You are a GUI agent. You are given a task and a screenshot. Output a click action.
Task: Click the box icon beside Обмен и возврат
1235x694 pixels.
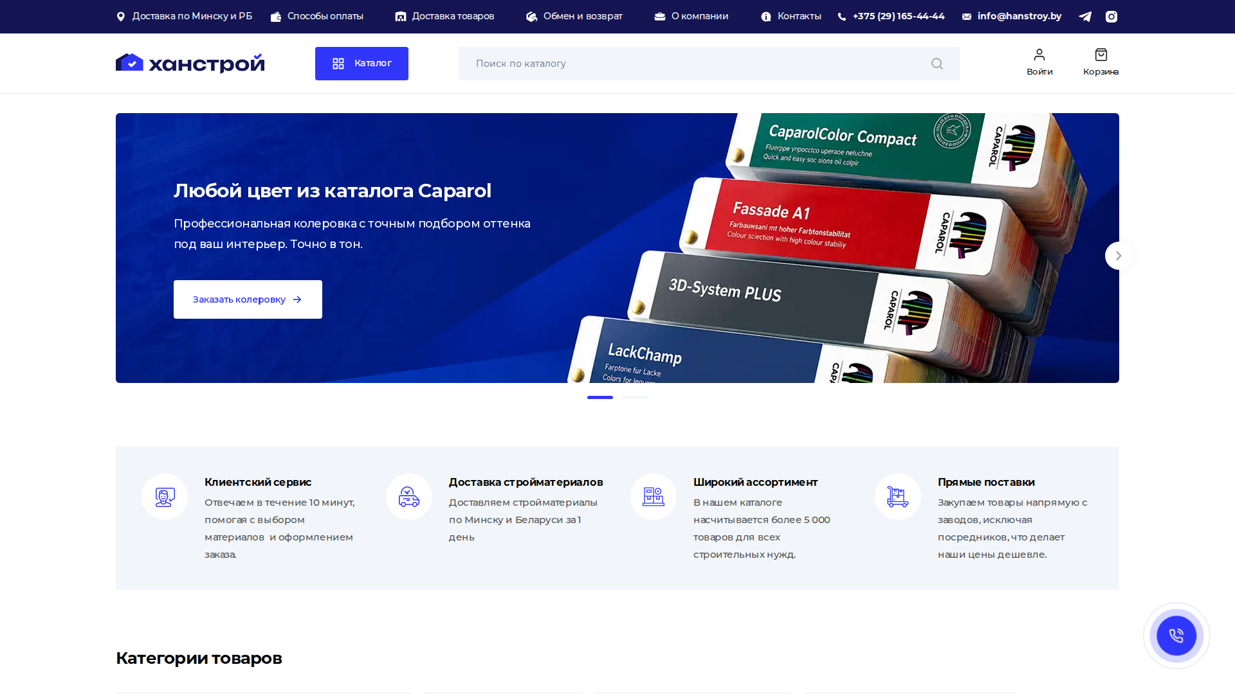point(531,17)
